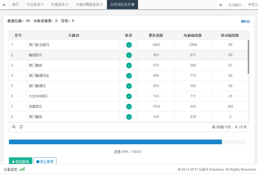Click the table search magnifier icon
The width and height of the screenshot is (258, 174).
point(14,127)
